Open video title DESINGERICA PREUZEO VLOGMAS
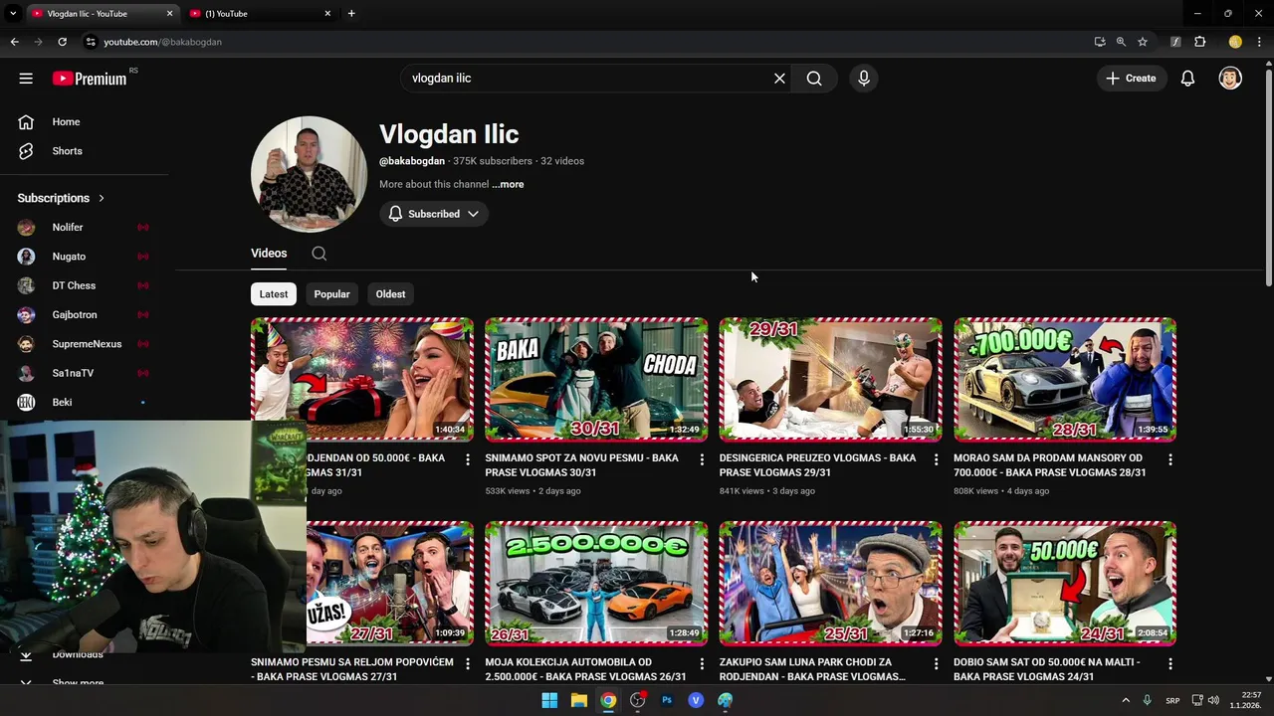The image size is (1274, 716). [817, 465]
